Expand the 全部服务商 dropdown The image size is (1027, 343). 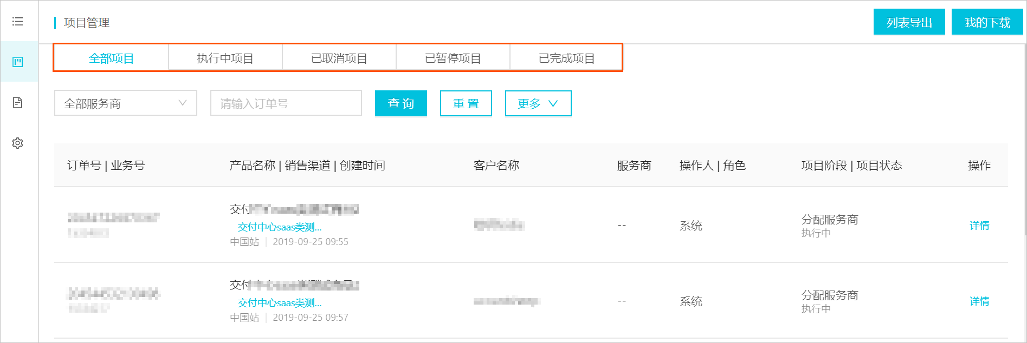click(126, 103)
